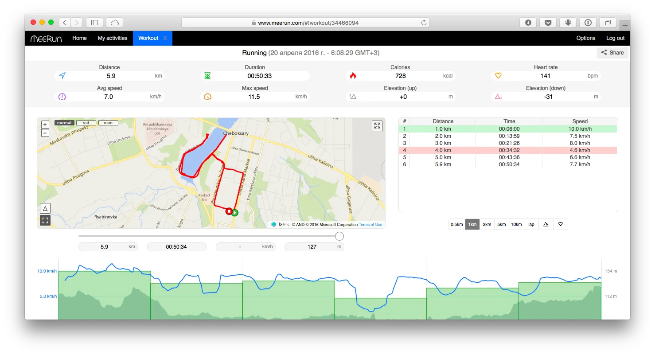Screen dimensions: 655x355
Task: Click the 00:50:34 time field below map
Action: coord(176,247)
